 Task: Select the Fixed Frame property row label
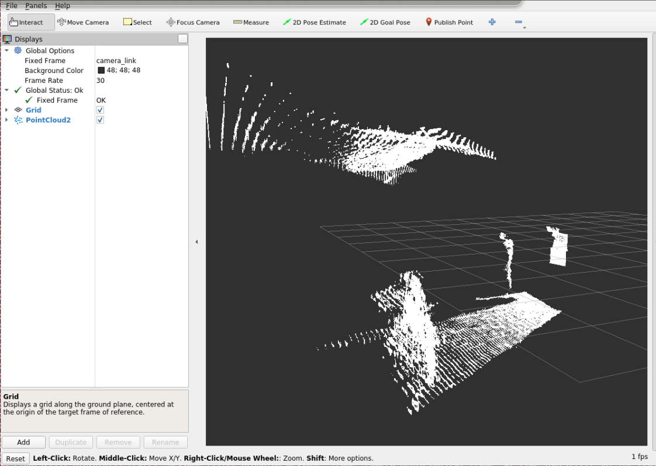pyautogui.click(x=45, y=61)
